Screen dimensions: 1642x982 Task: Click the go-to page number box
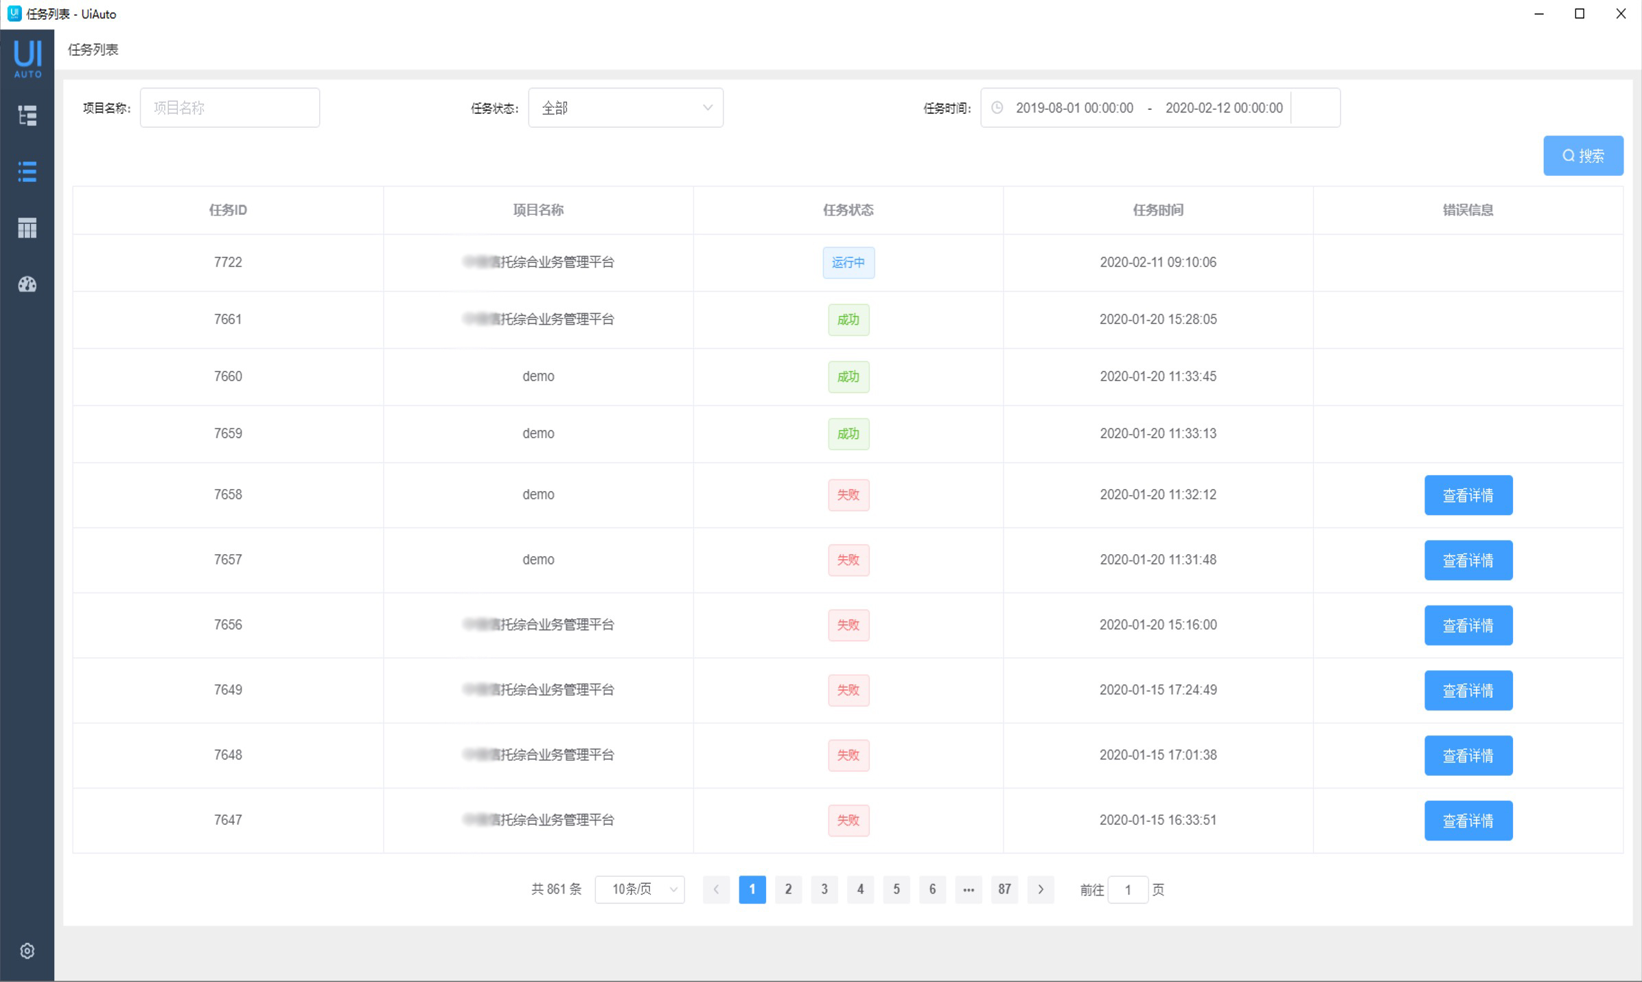[x=1127, y=890]
